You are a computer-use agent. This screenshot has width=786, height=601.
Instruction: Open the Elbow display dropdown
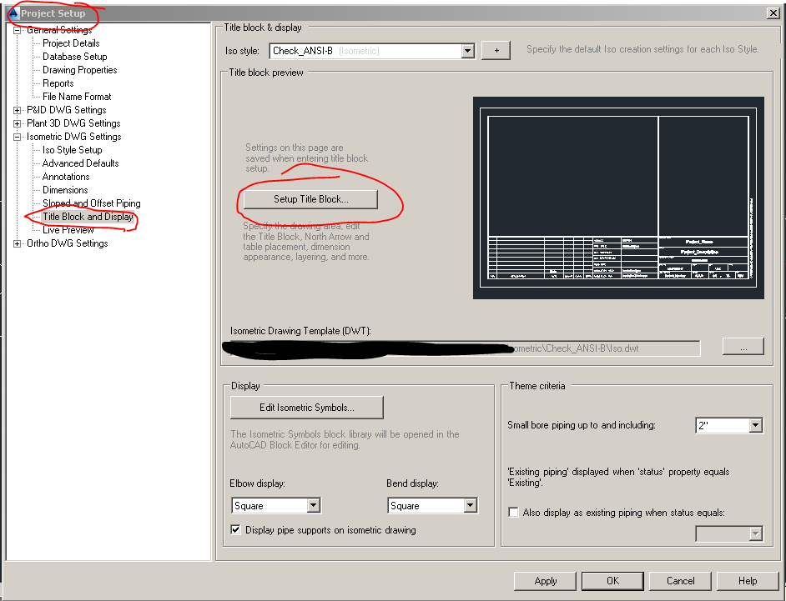(x=313, y=505)
